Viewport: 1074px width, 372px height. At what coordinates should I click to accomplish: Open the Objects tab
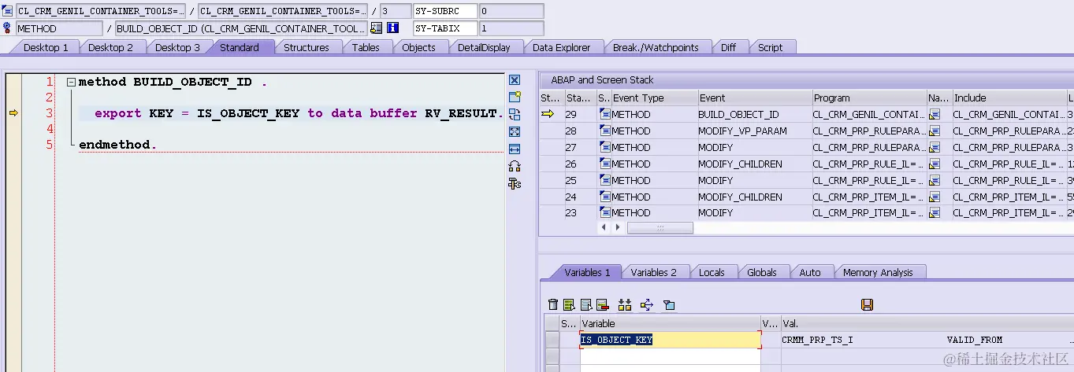418,47
